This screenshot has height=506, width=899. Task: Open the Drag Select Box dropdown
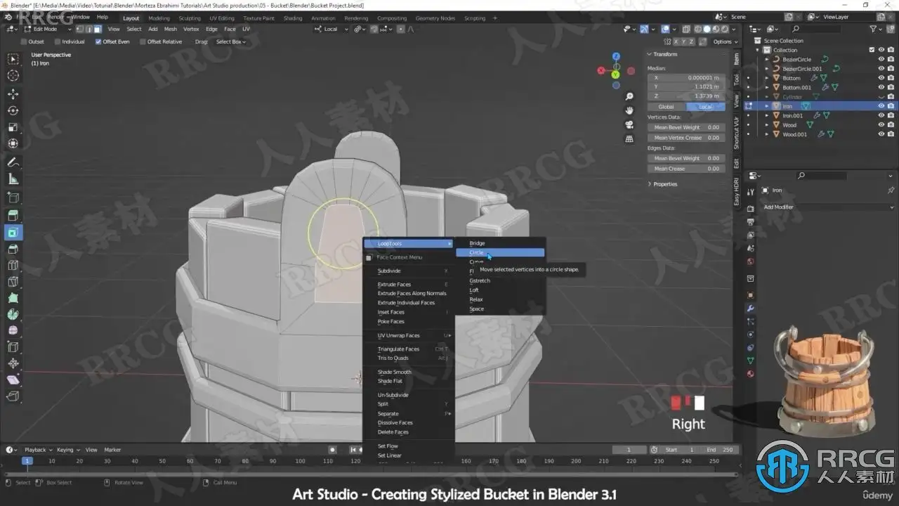pyautogui.click(x=231, y=41)
